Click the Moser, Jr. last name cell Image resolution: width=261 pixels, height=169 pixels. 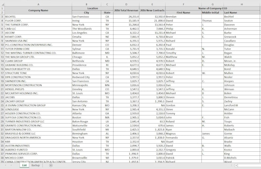tap(242, 61)
